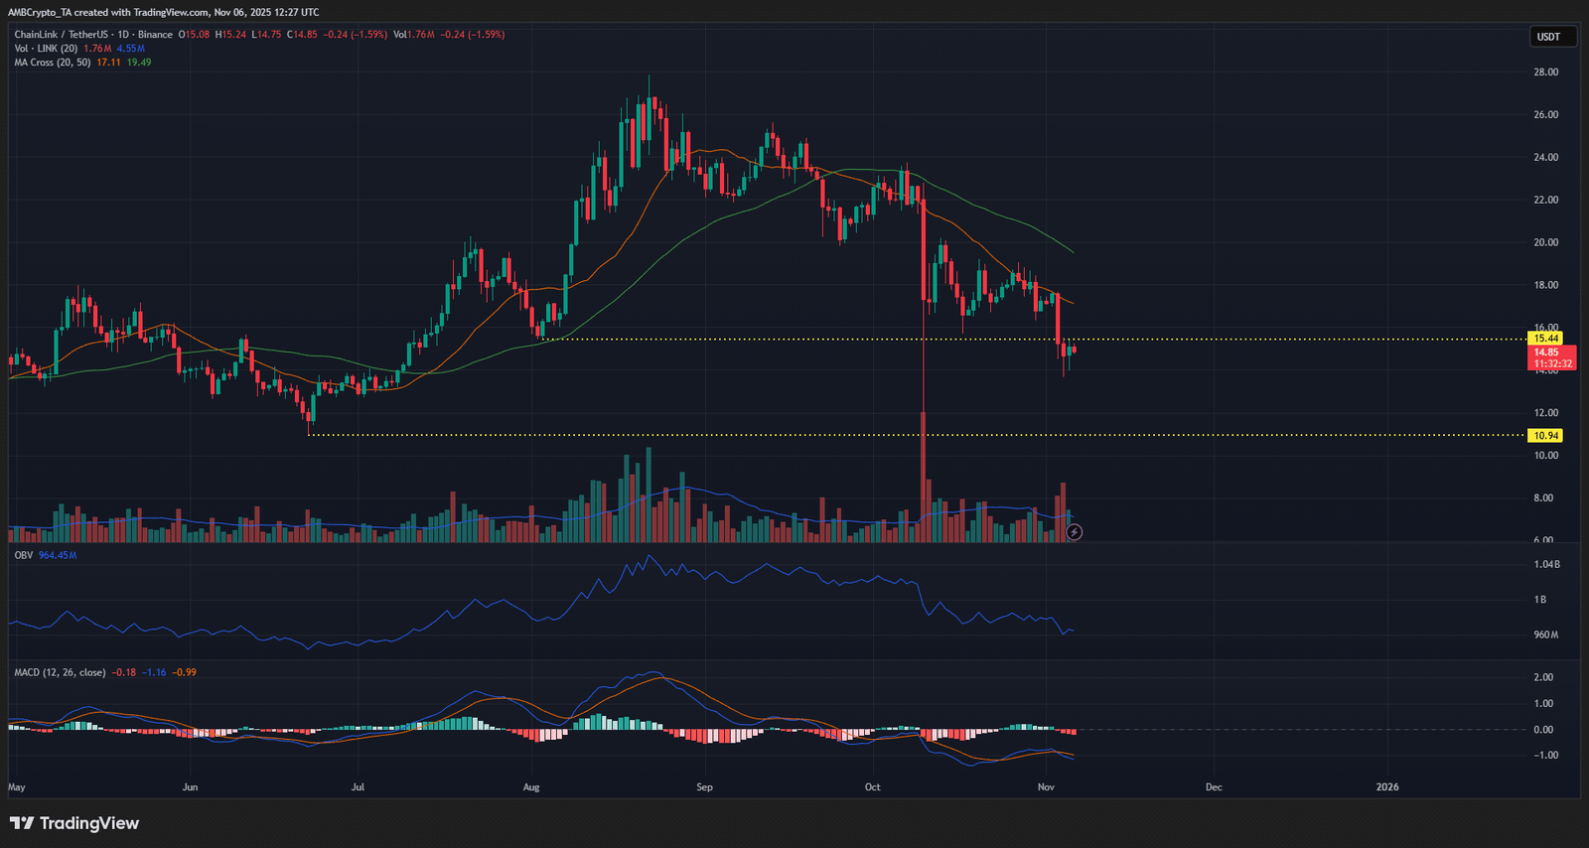Select the ChainLink / TetherUS symbol title
This screenshot has width=1589, height=848.
(61, 35)
